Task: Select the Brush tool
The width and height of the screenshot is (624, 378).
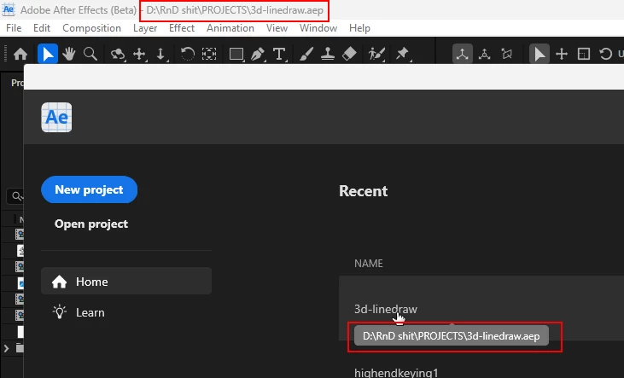Action: tap(306, 54)
